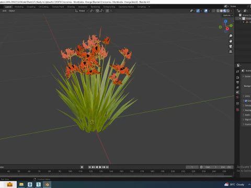The height and width of the screenshot is (188, 251).
Task: Open the Output properties tab
Action: pos(237,83)
